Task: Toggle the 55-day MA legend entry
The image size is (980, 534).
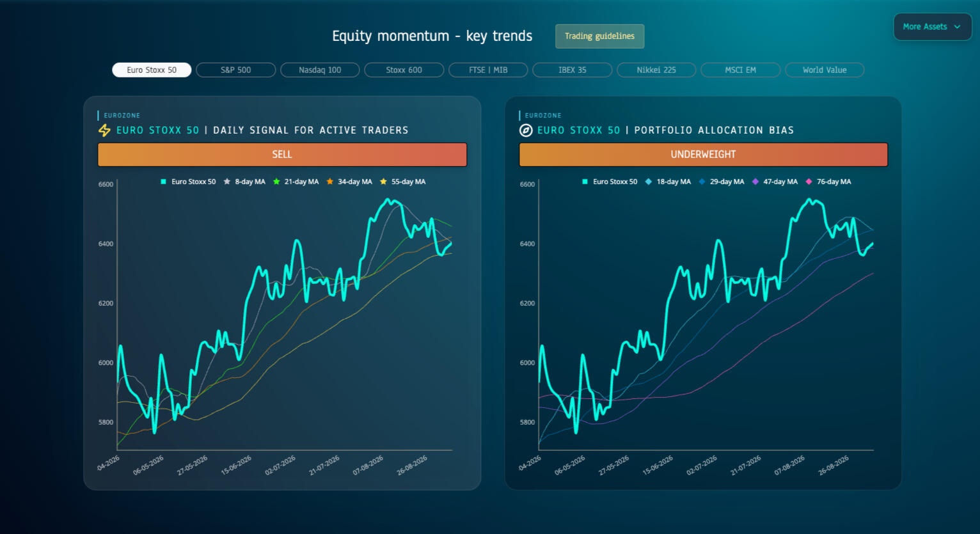Action: [402, 182]
